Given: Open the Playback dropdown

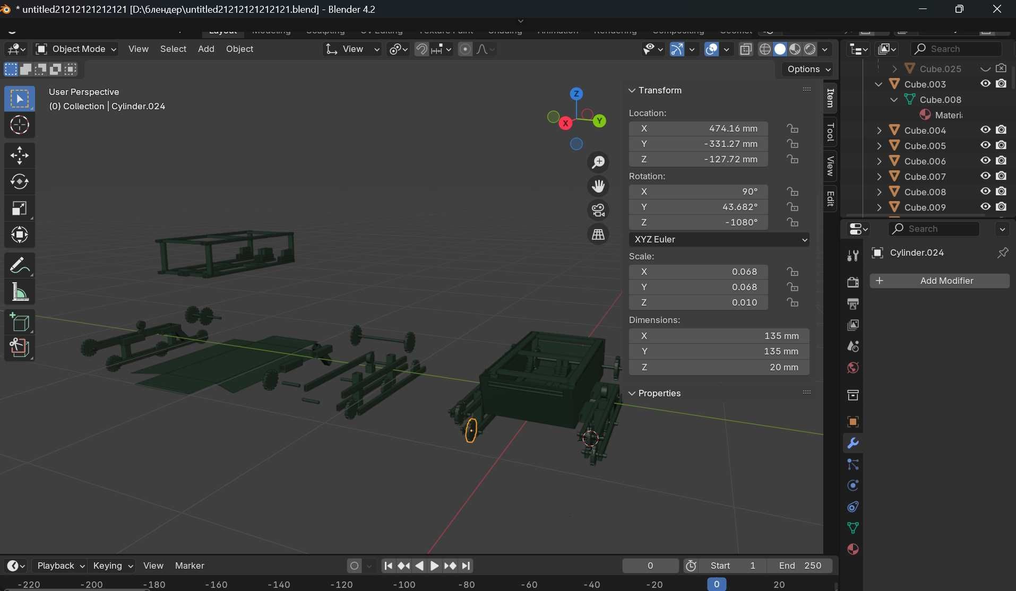Looking at the screenshot, I should (x=61, y=566).
